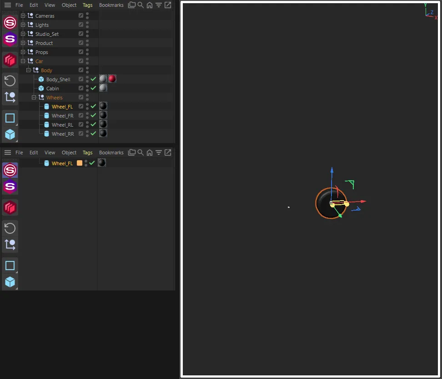
Task: Click the undo arrow in lower sidebar
Action: click(10, 228)
